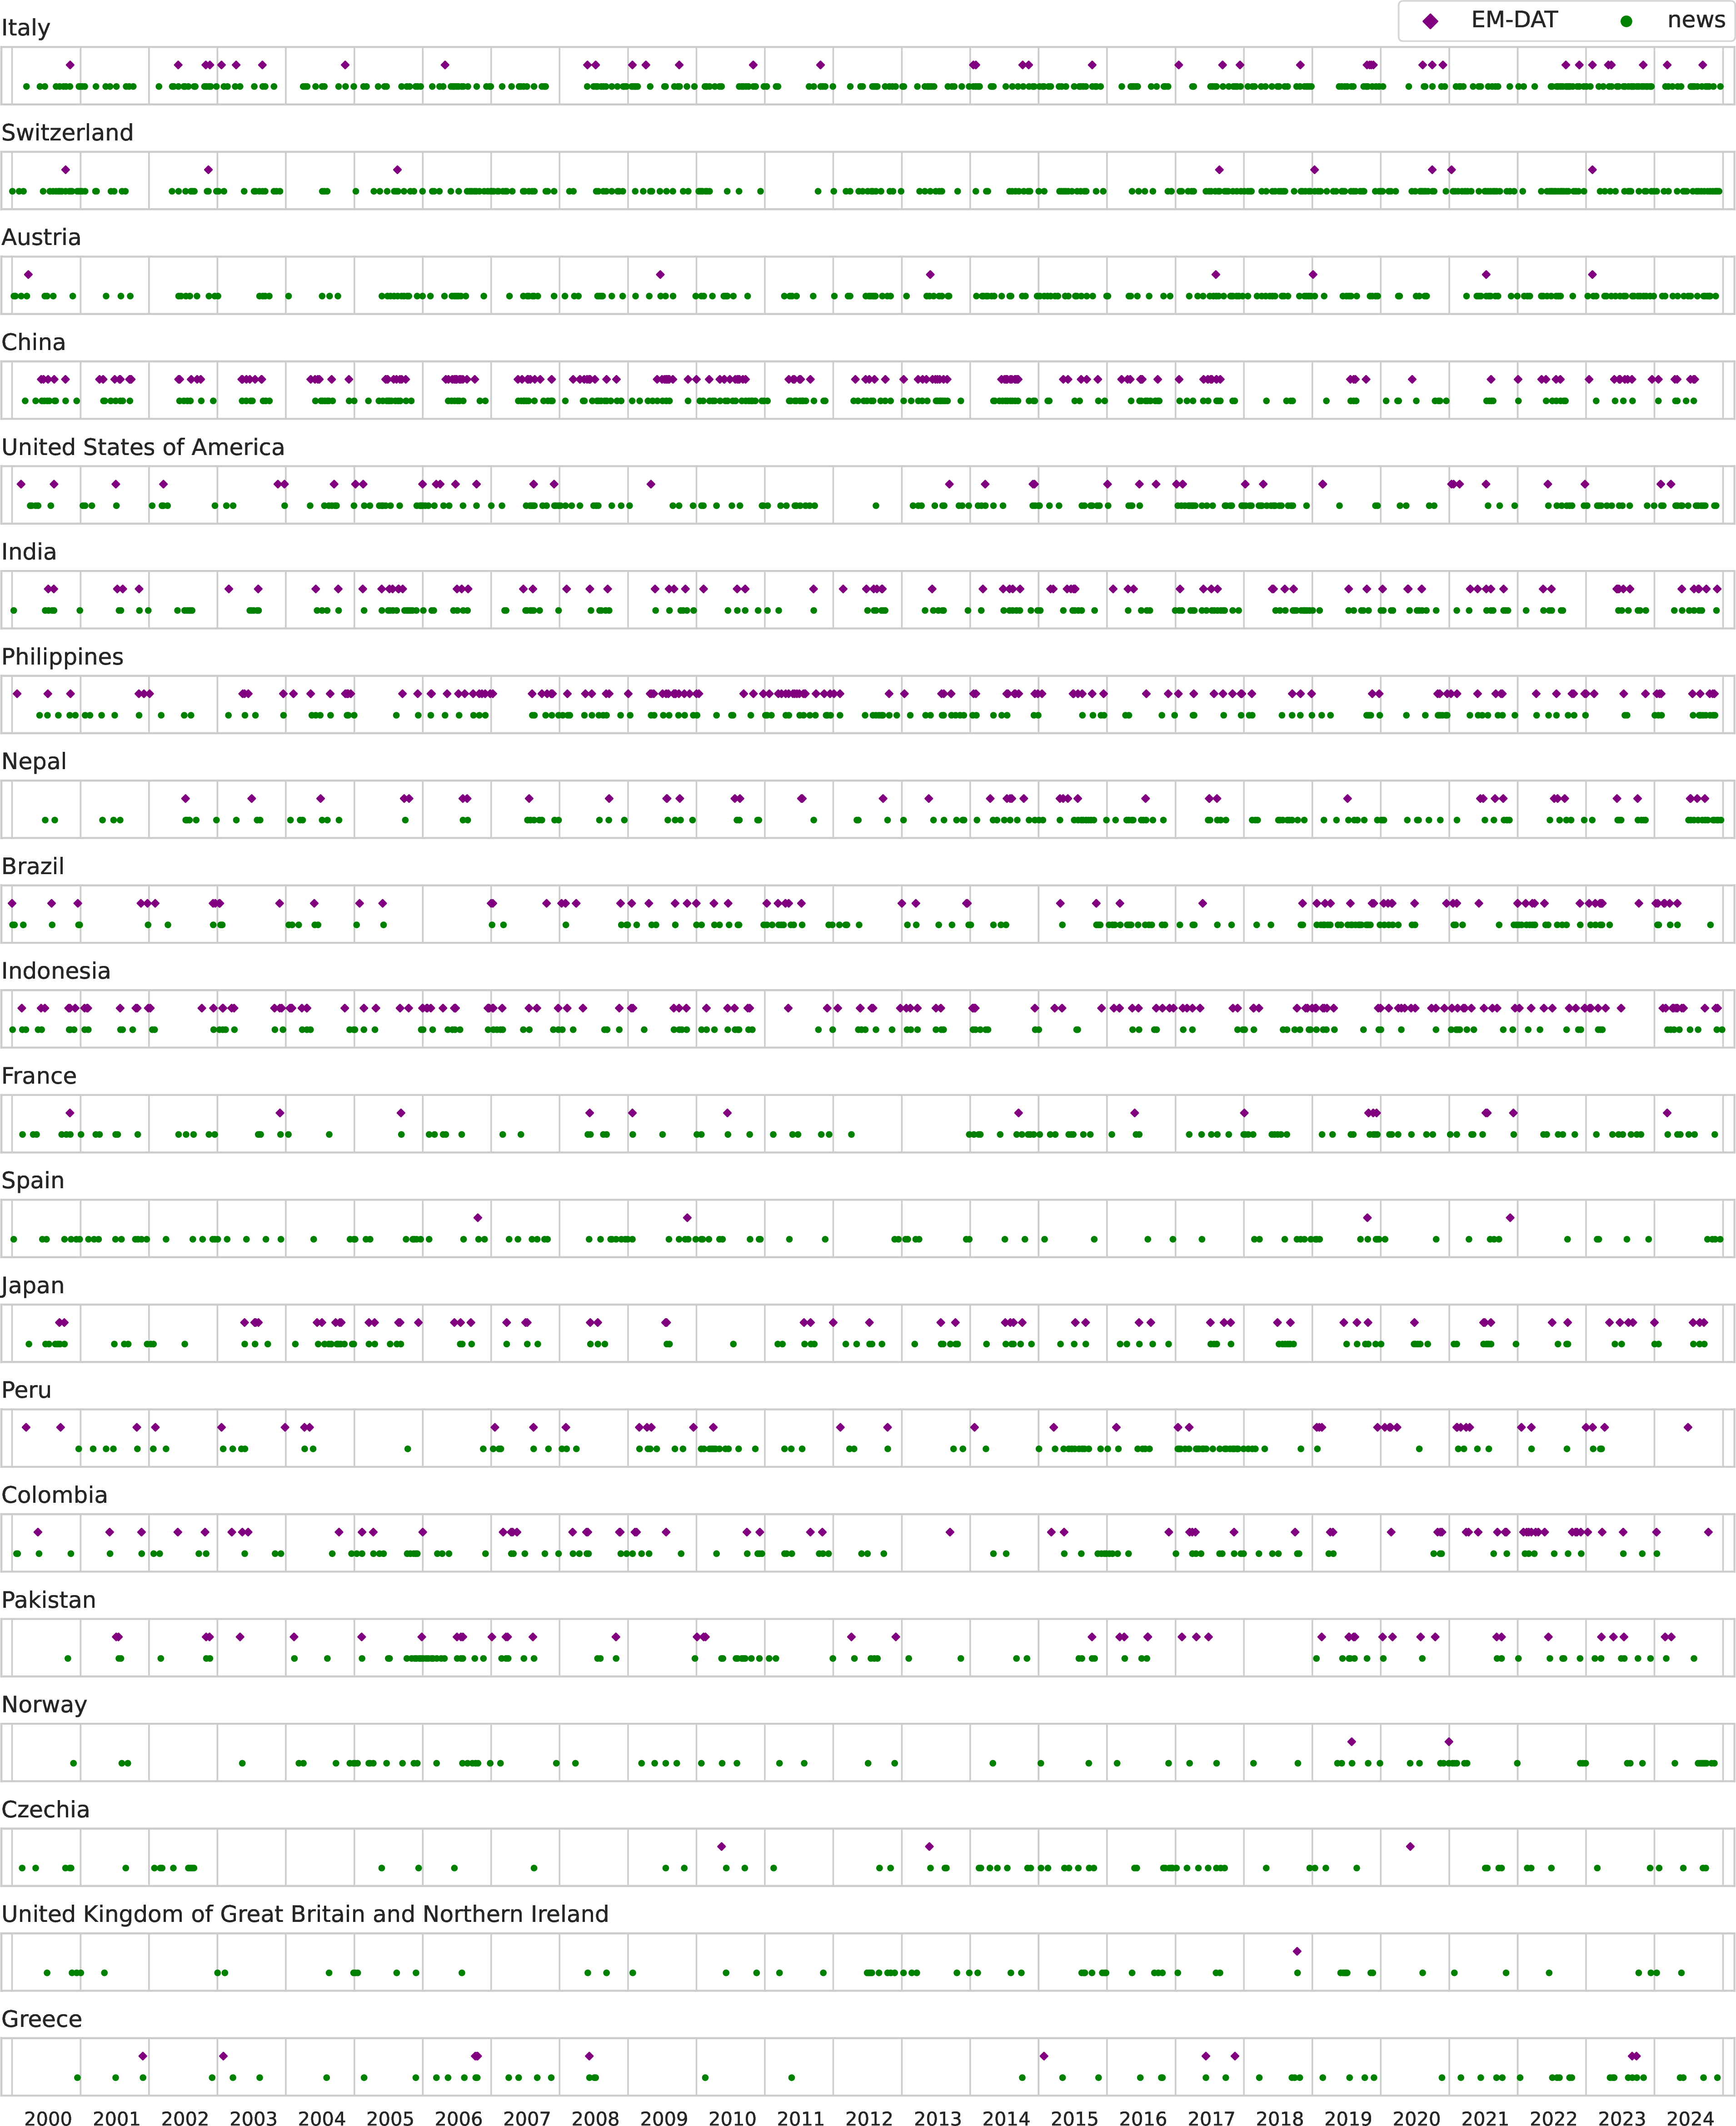Click the 2004 x-axis tick label

coord(322,2118)
